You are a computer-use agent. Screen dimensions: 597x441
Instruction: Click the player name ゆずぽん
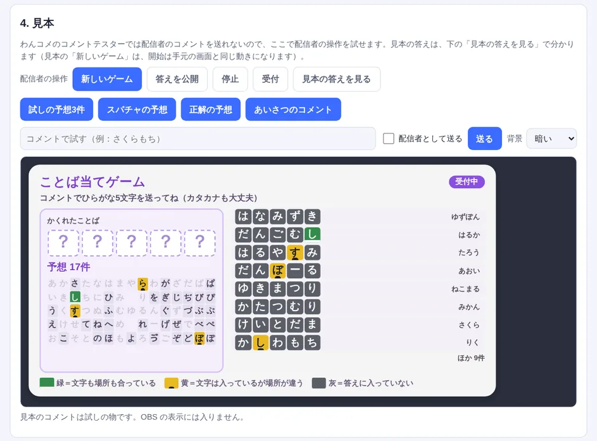(x=465, y=217)
